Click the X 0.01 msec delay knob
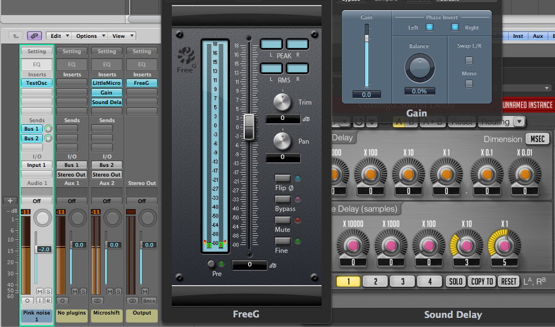 coord(525,174)
